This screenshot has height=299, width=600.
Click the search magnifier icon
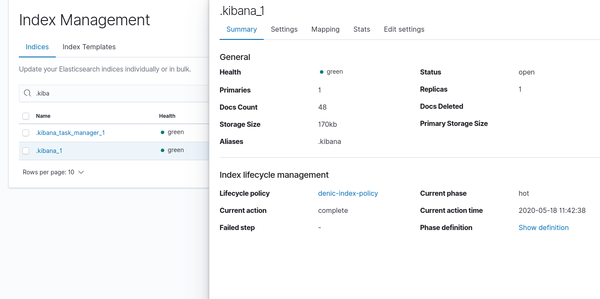point(27,93)
